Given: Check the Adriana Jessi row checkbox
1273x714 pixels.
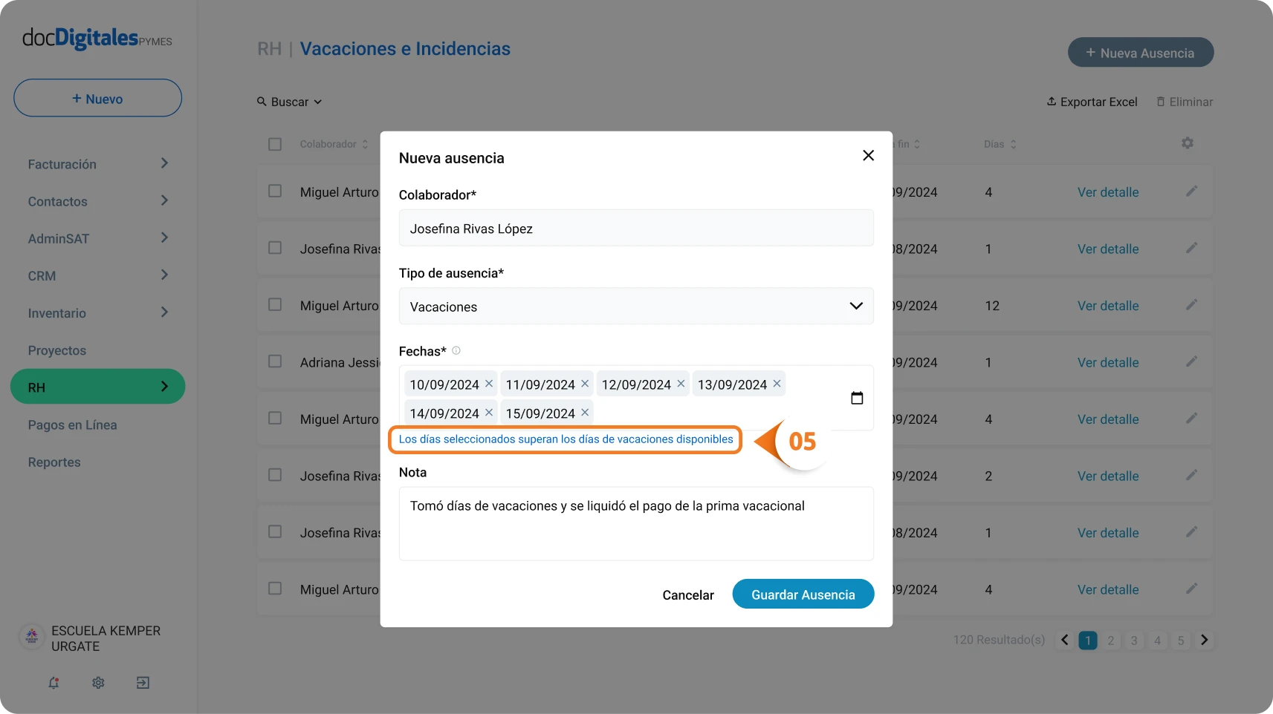Looking at the screenshot, I should [x=275, y=361].
